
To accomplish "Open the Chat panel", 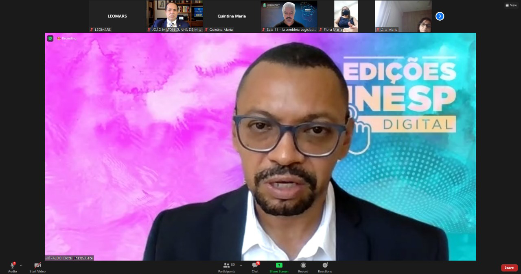I will [x=255, y=265].
